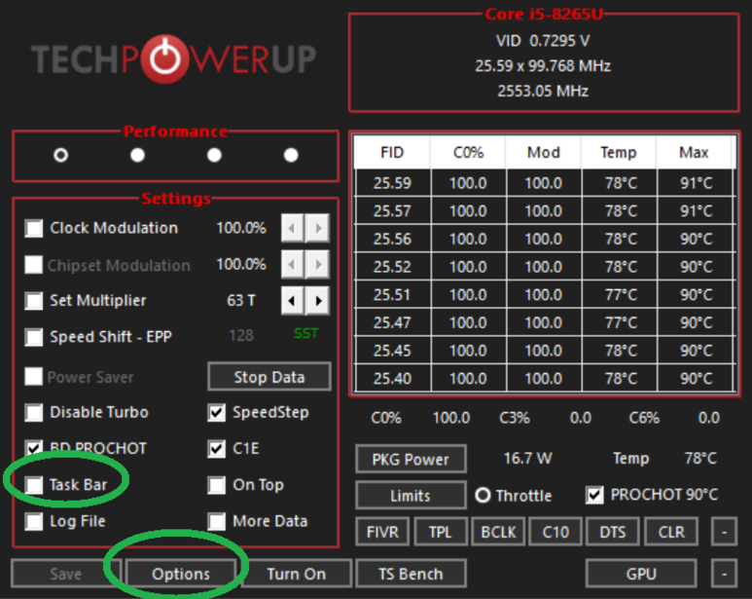Enable the Chipset Modulation checkbox
Screen dimensions: 752x599
[34, 265]
